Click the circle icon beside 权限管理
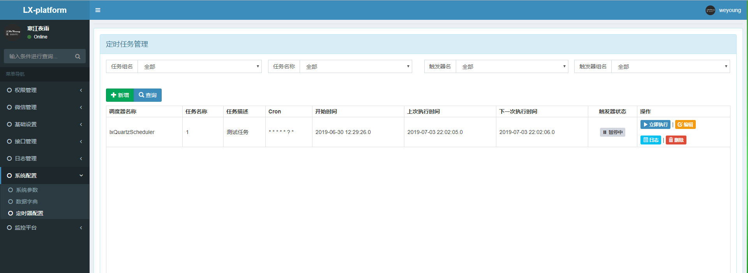 9,90
